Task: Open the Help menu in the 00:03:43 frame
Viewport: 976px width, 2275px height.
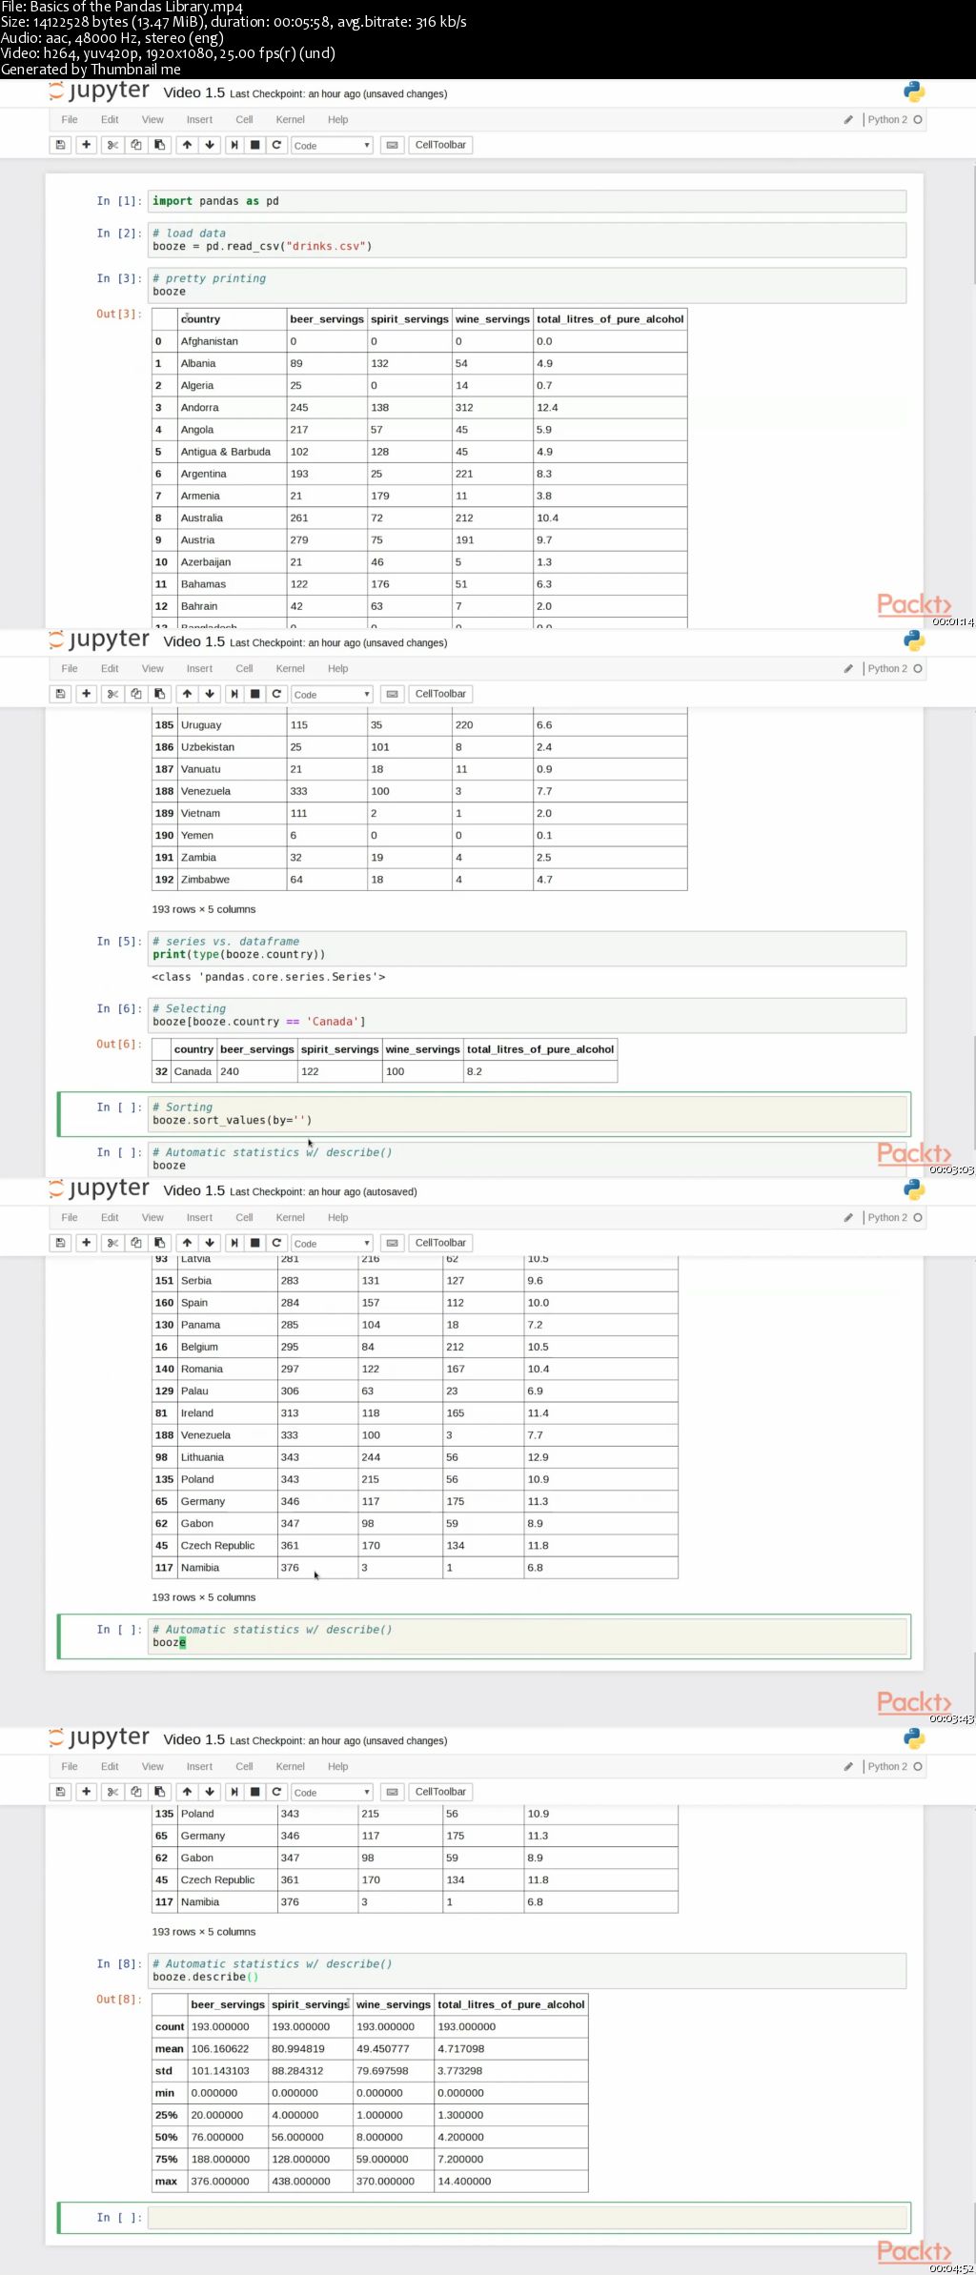Action: point(337,1218)
